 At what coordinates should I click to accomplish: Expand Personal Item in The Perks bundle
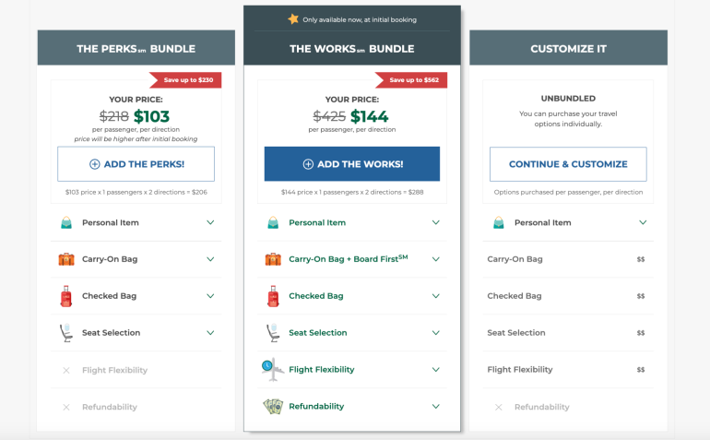click(x=210, y=222)
